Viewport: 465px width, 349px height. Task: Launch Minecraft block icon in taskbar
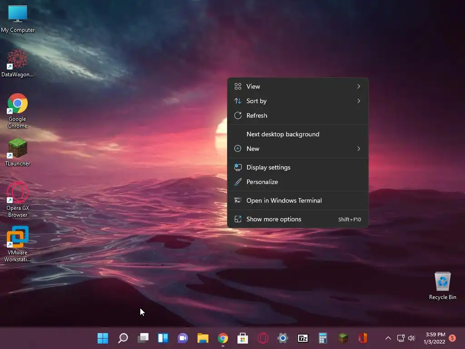click(x=343, y=338)
